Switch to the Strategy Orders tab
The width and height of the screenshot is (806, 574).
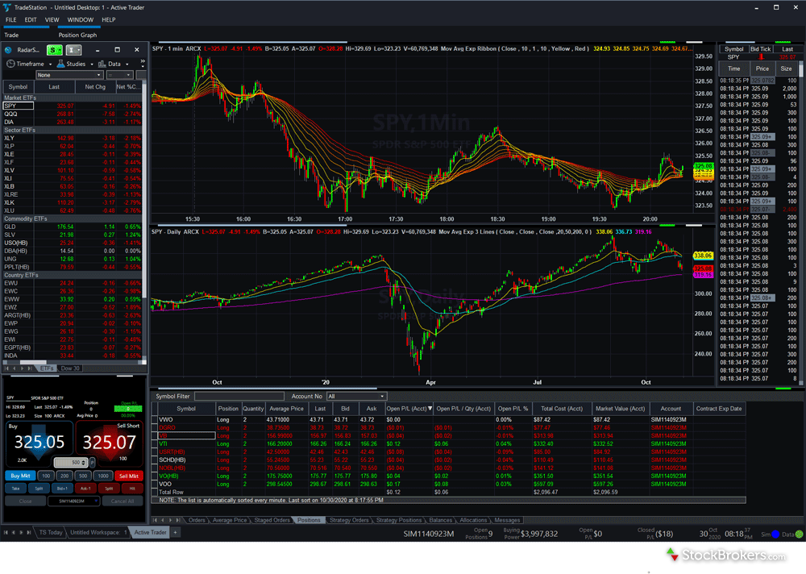point(348,520)
